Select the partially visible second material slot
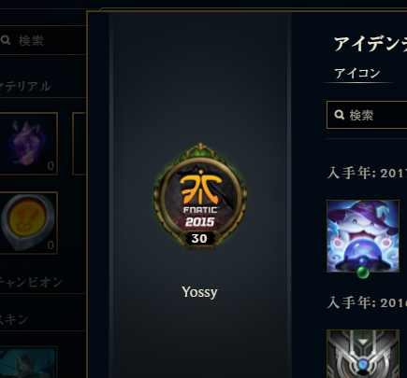 pos(79,144)
